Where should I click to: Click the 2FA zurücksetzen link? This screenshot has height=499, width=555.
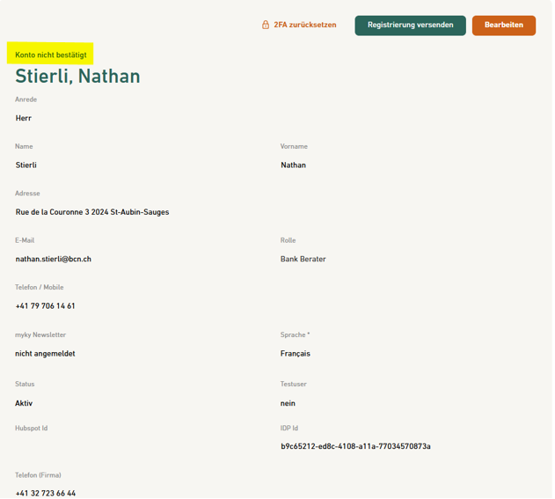[304, 26]
